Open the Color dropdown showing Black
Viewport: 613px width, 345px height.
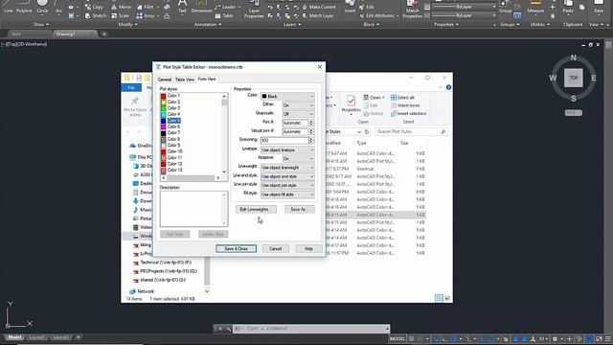287,96
